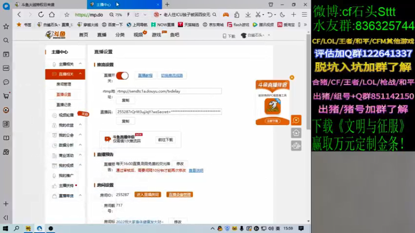This screenshot has height=233, width=415.
Task: Click the undo closed-tab arrow icon
Action: click(x=270, y=15)
